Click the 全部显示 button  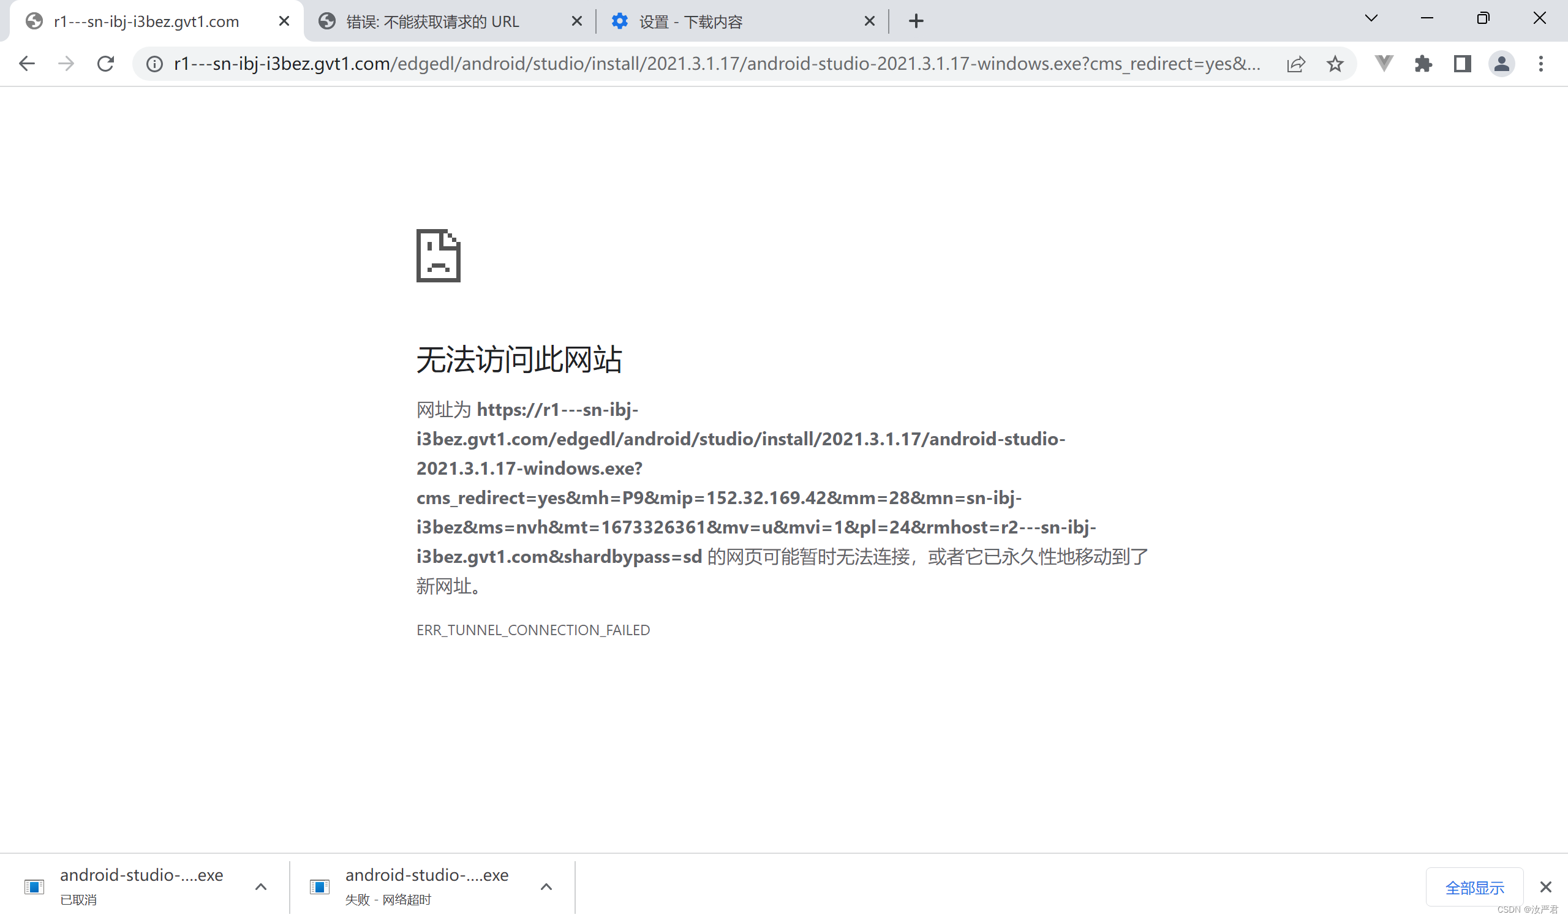point(1474,888)
